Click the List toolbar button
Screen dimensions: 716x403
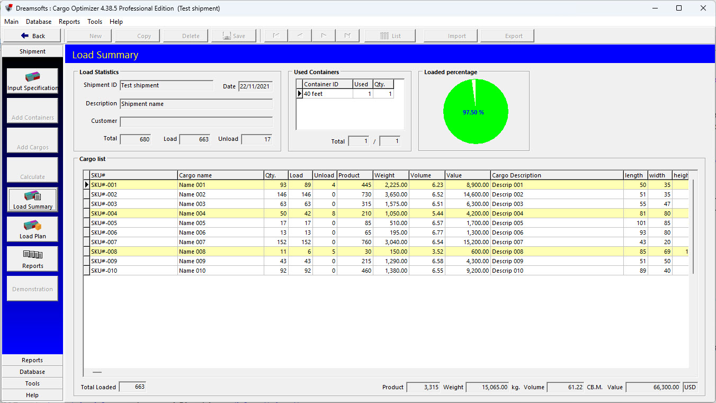point(390,35)
